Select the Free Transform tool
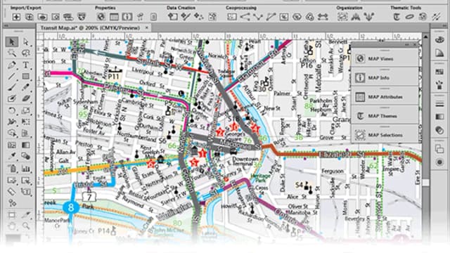450x253 pixels. pyautogui.click(x=26, y=122)
